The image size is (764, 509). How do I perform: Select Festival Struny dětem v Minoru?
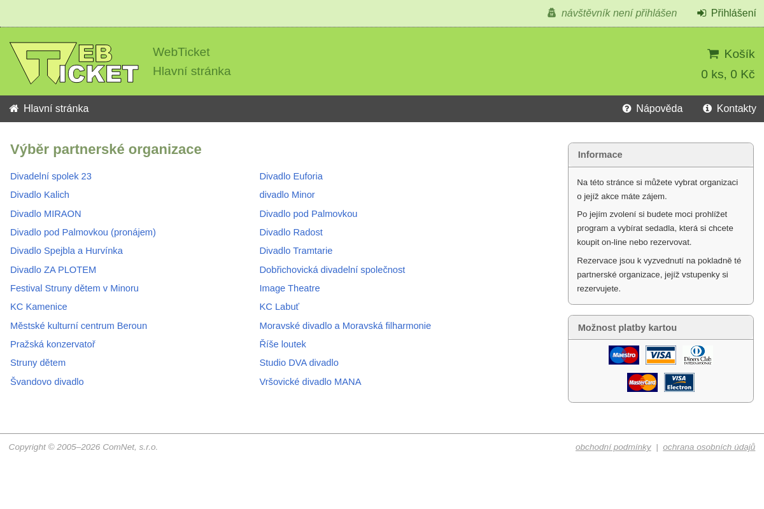74,288
